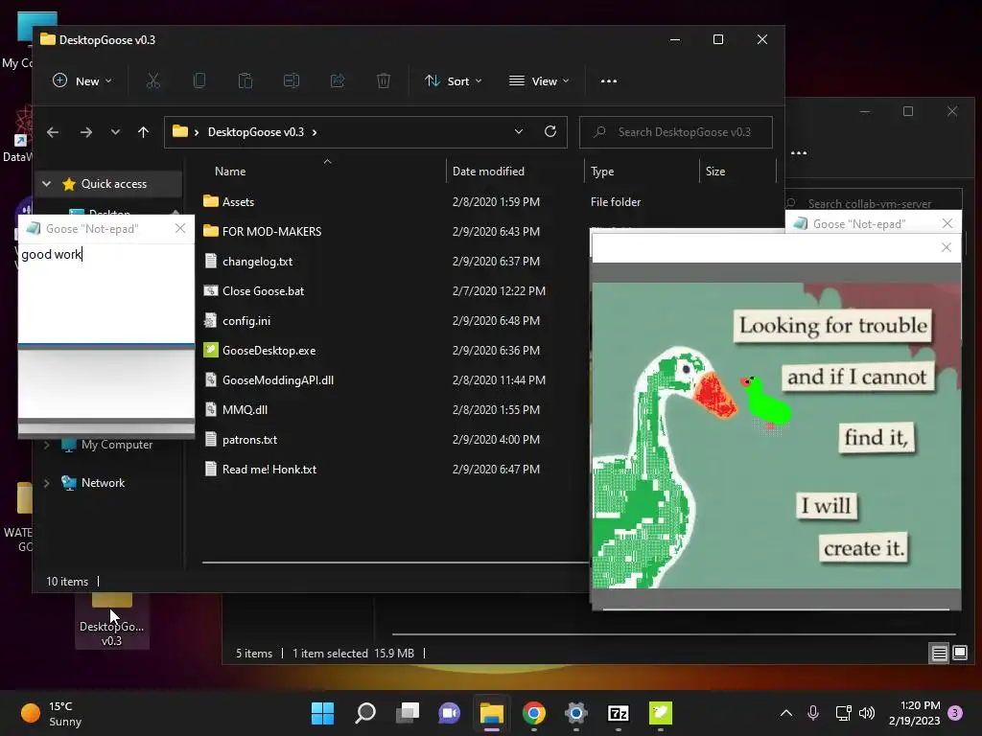
Task: Expand address bar history dropdown
Action: 519,131
